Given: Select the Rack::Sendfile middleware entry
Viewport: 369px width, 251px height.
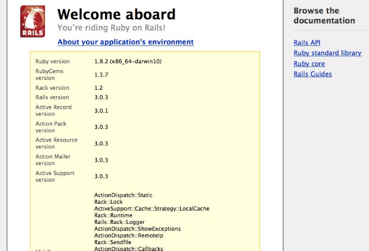Looking at the screenshot, I should [x=113, y=242].
